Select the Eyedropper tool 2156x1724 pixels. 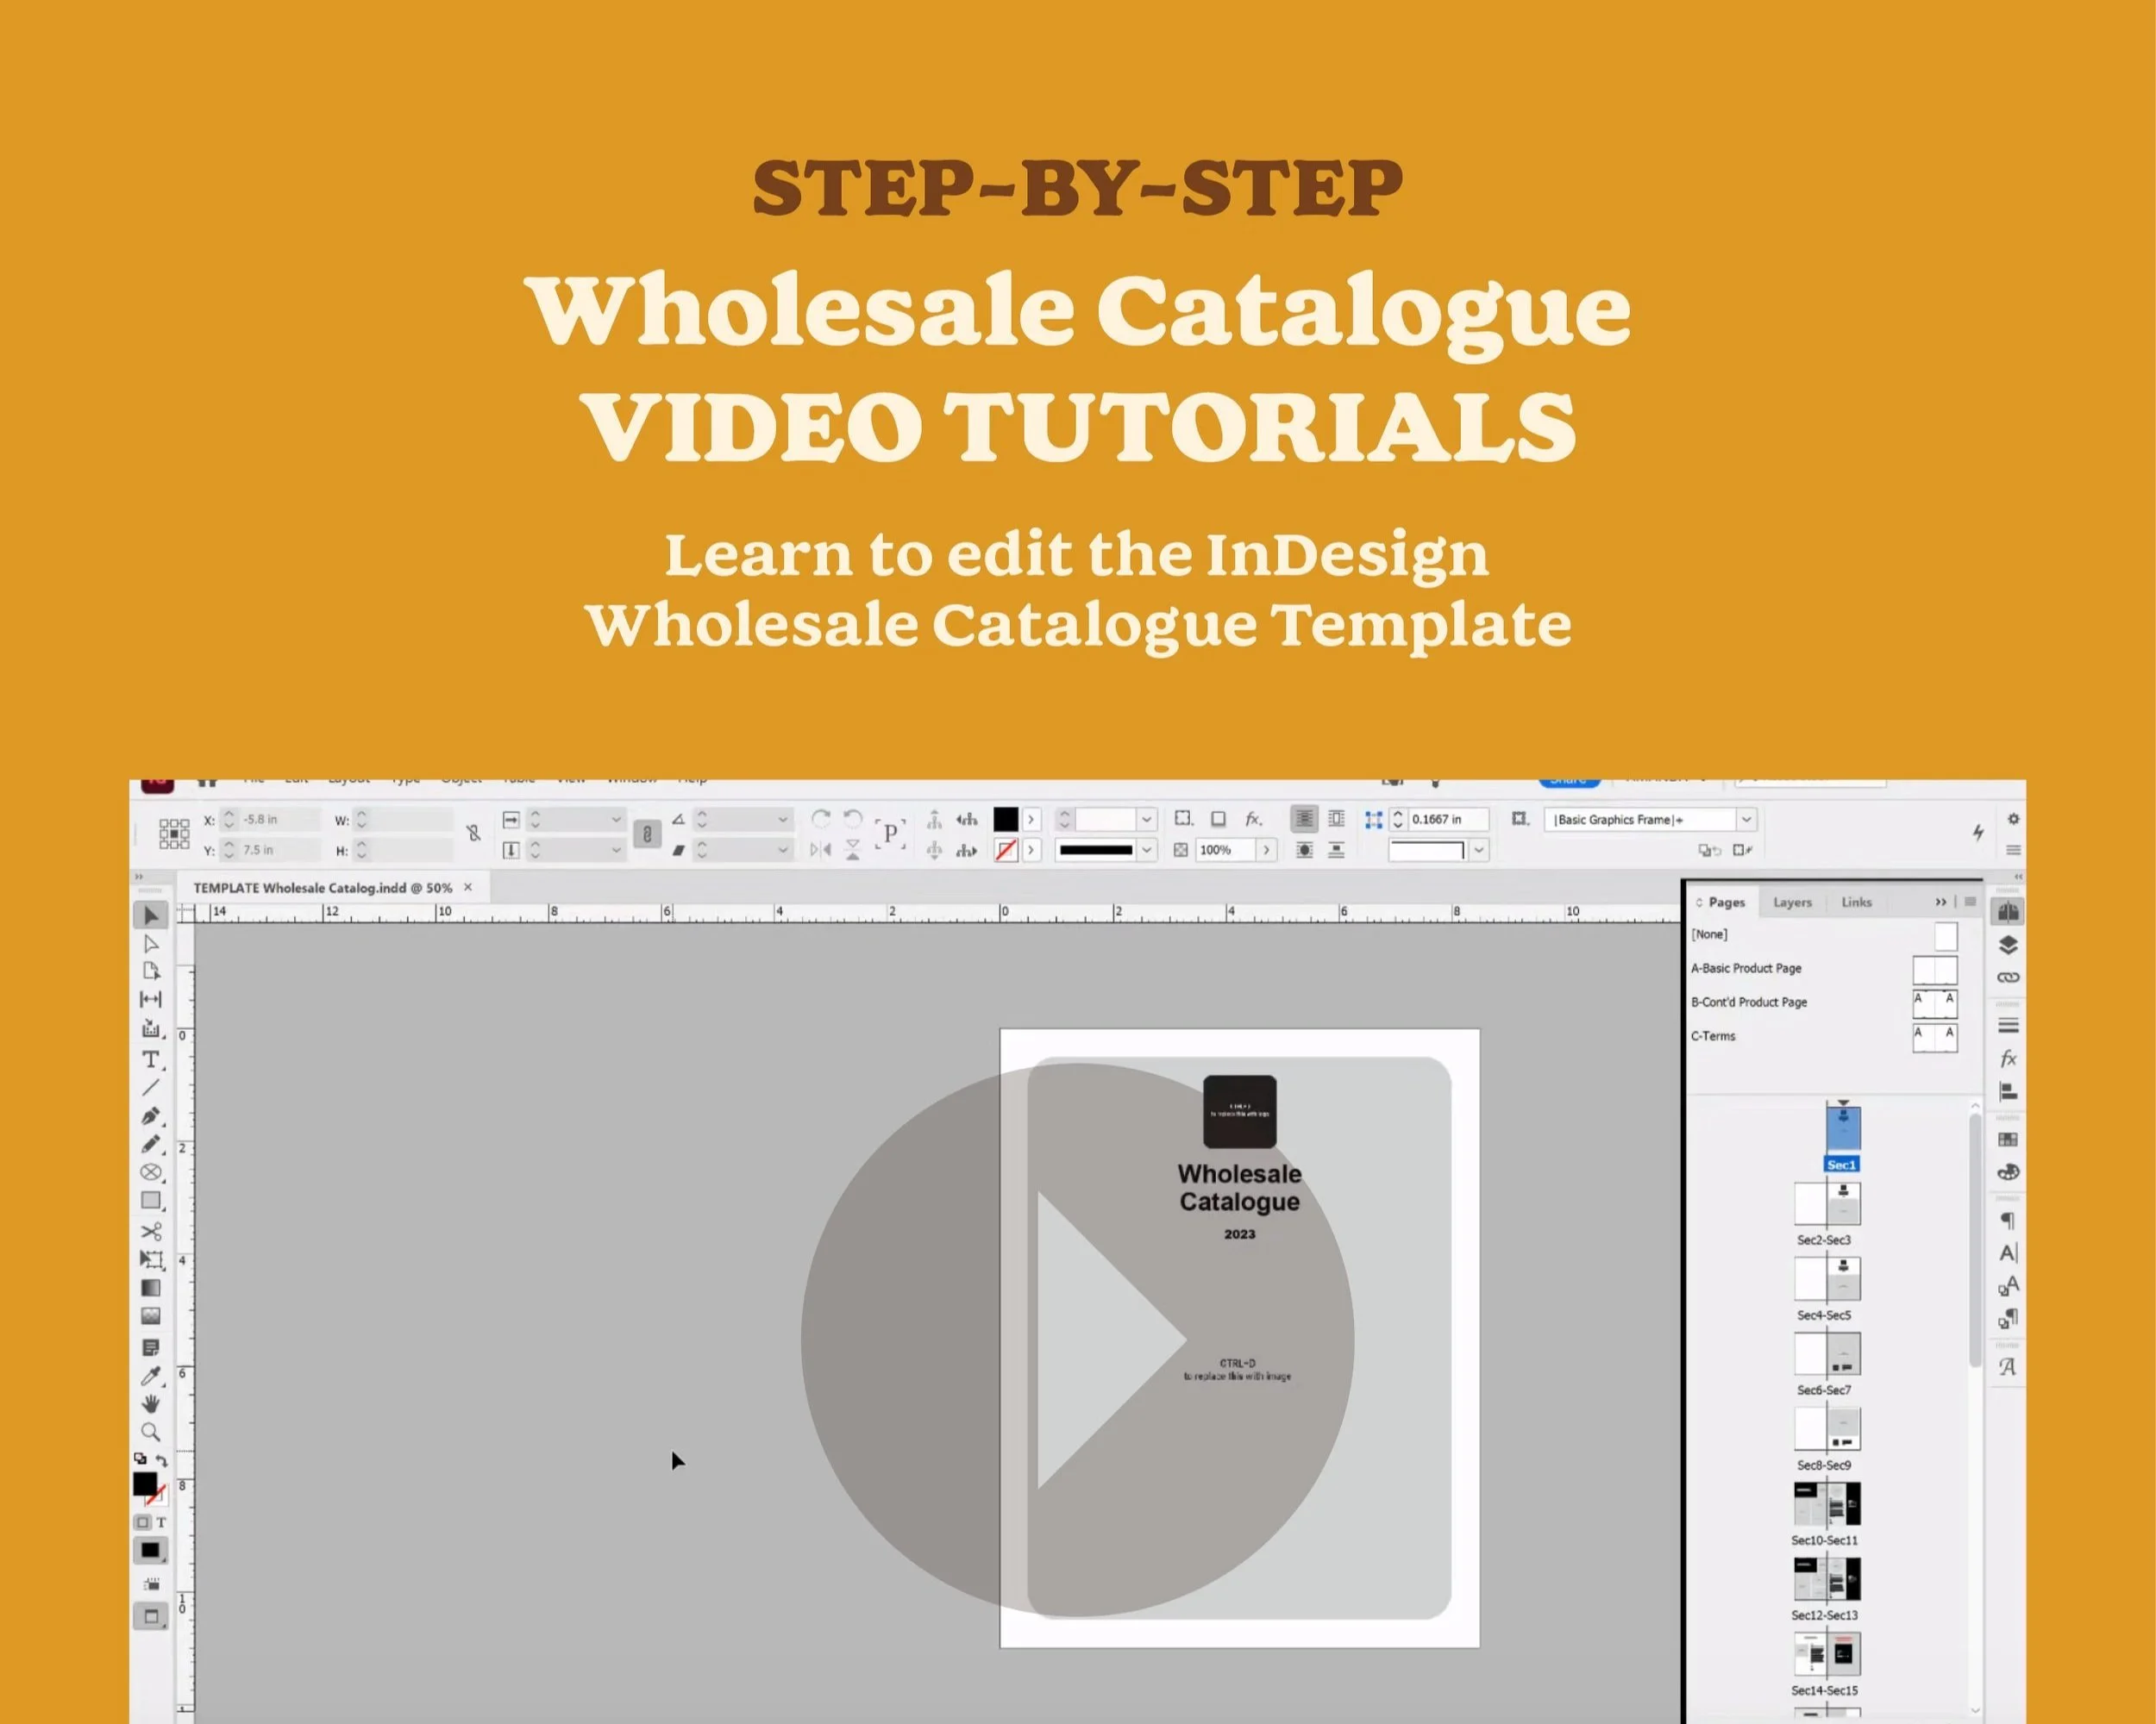[152, 1377]
